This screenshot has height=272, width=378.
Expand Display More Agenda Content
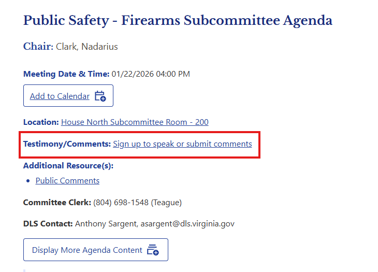(x=96, y=250)
